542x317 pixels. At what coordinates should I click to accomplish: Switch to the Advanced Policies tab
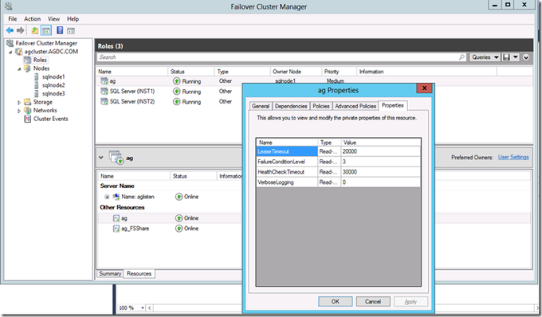click(x=355, y=106)
